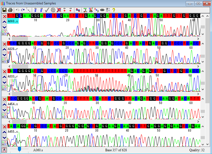Remove trace A060.s with red X
The height and width of the screenshot is (154, 212).
[x=4, y=17]
